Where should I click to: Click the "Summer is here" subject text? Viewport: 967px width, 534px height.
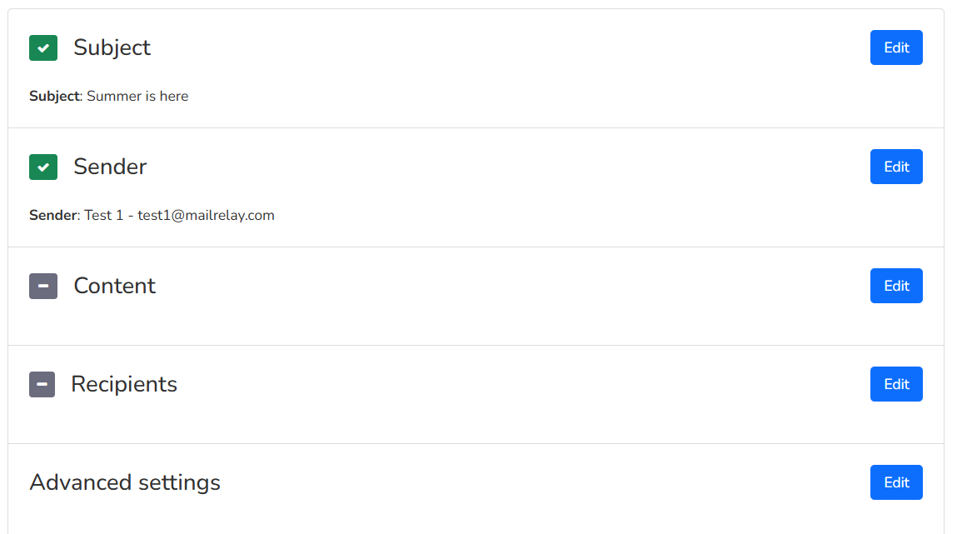coord(137,96)
